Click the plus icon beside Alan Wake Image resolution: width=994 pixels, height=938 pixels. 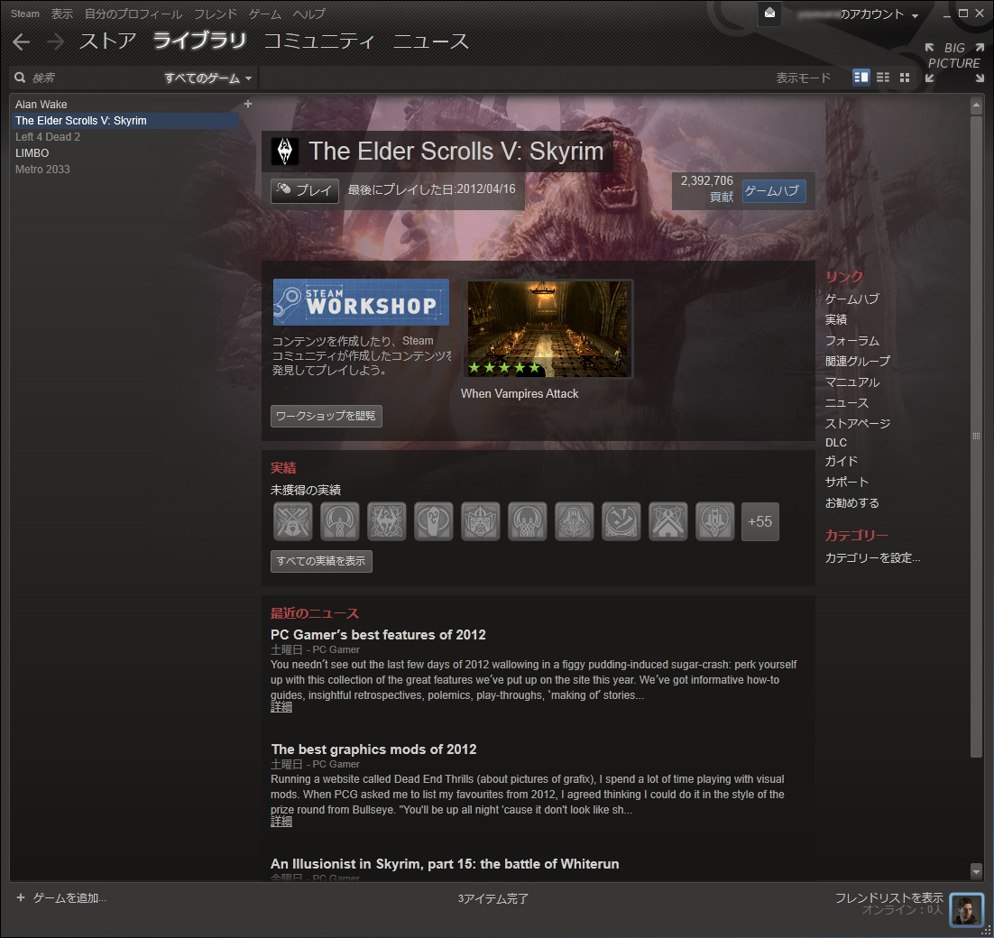pos(248,104)
